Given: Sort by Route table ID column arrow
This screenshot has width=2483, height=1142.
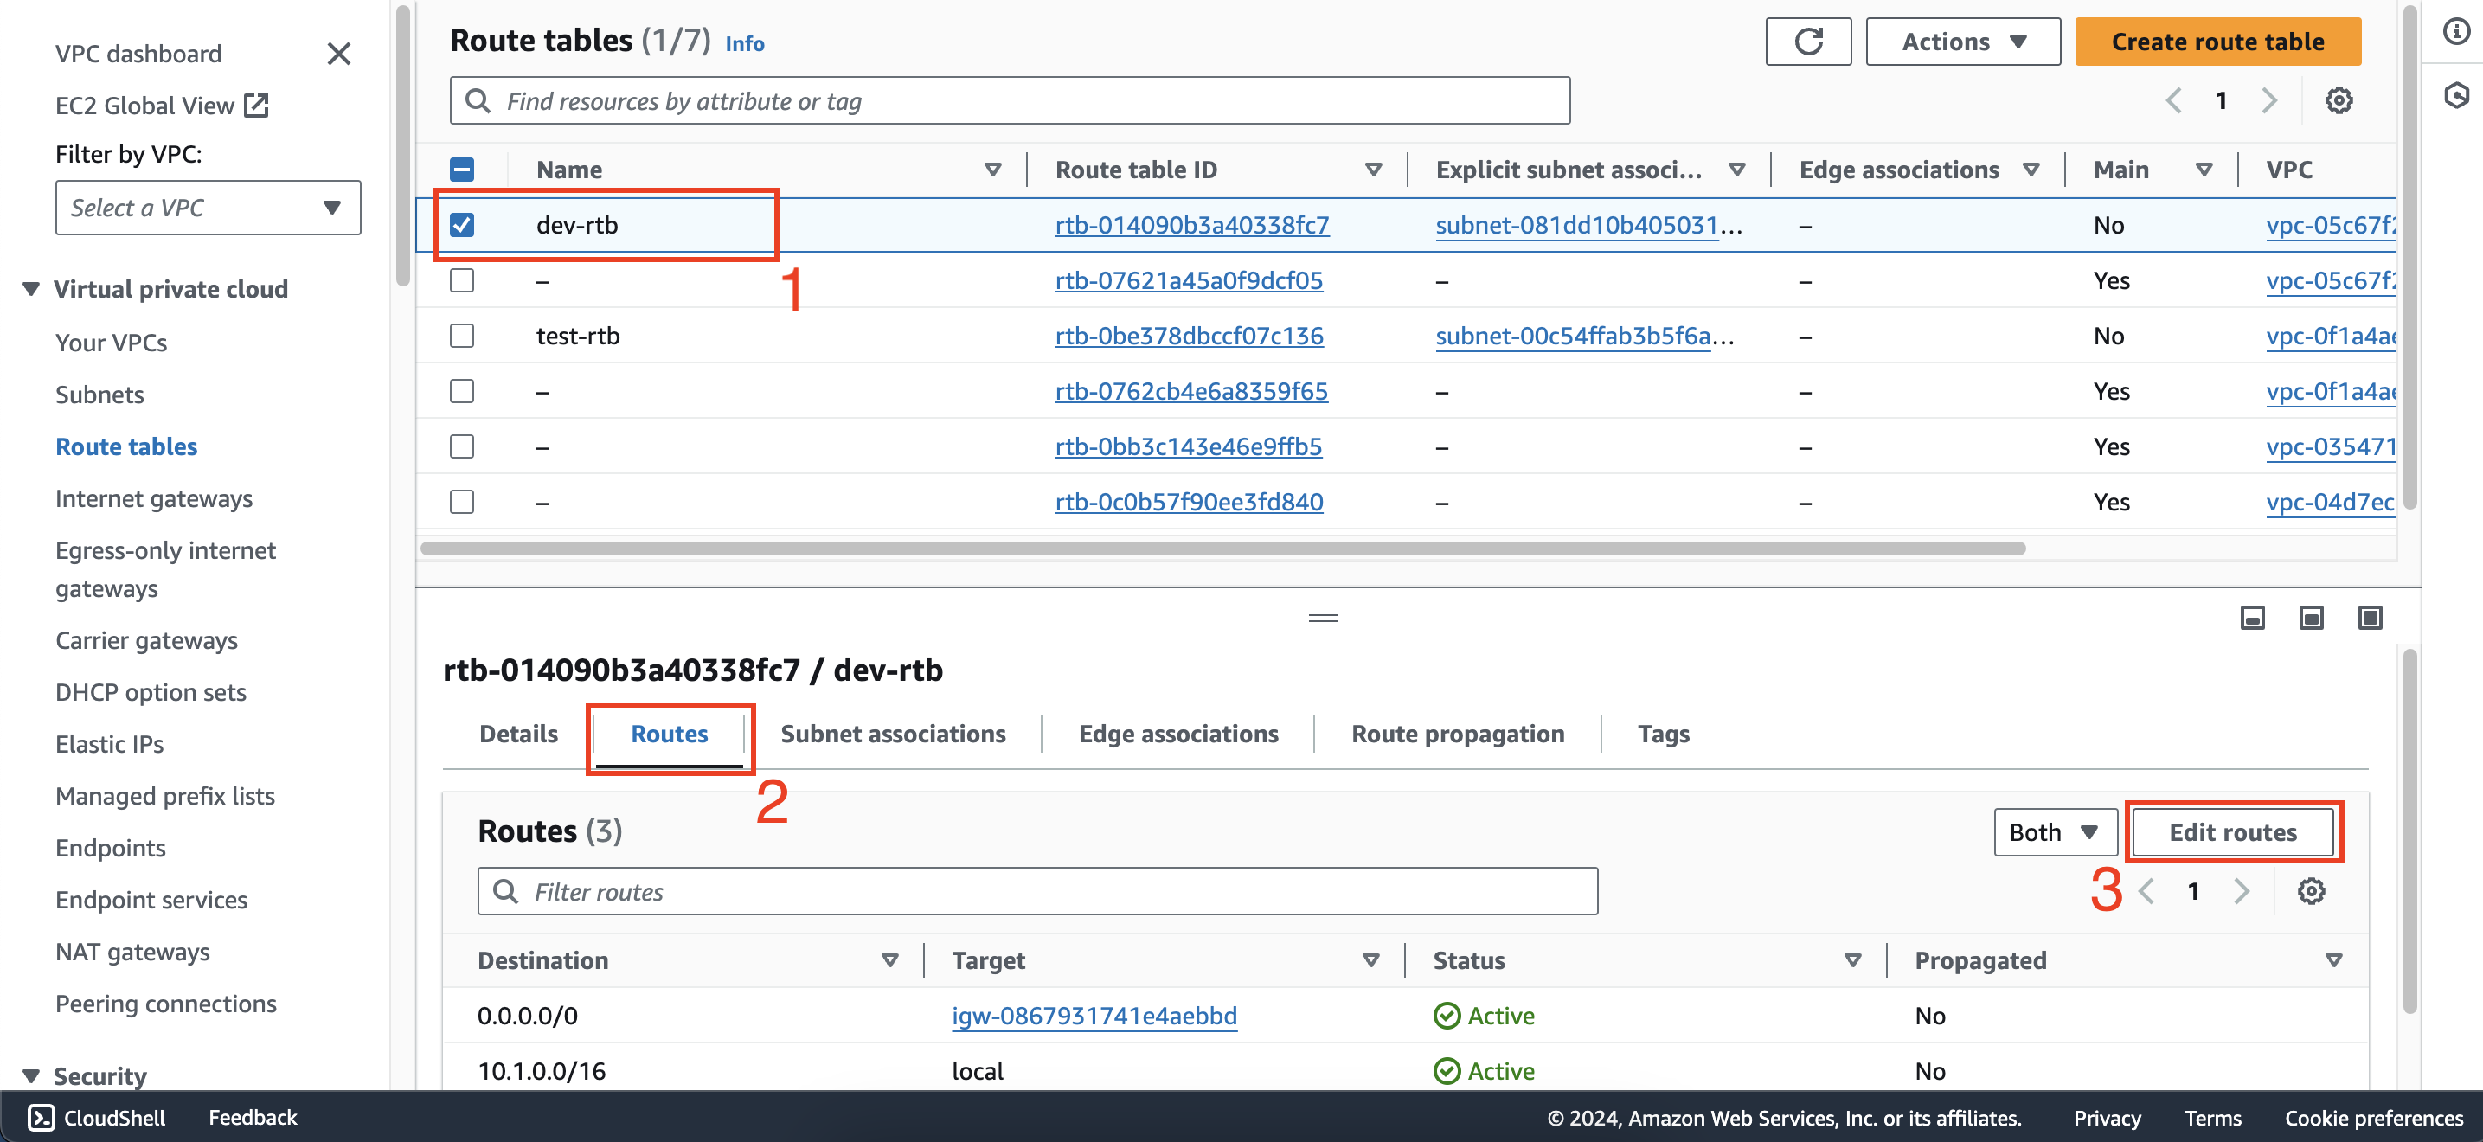Looking at the screenshot, I should [1374, 170].
